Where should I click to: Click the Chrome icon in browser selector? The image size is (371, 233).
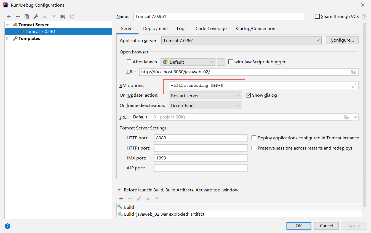165,62
